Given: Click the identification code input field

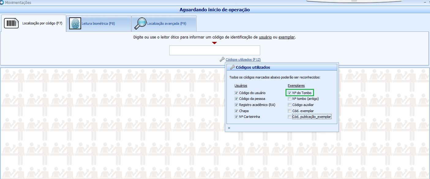Looking at the screenshot, I should (215, 50).
